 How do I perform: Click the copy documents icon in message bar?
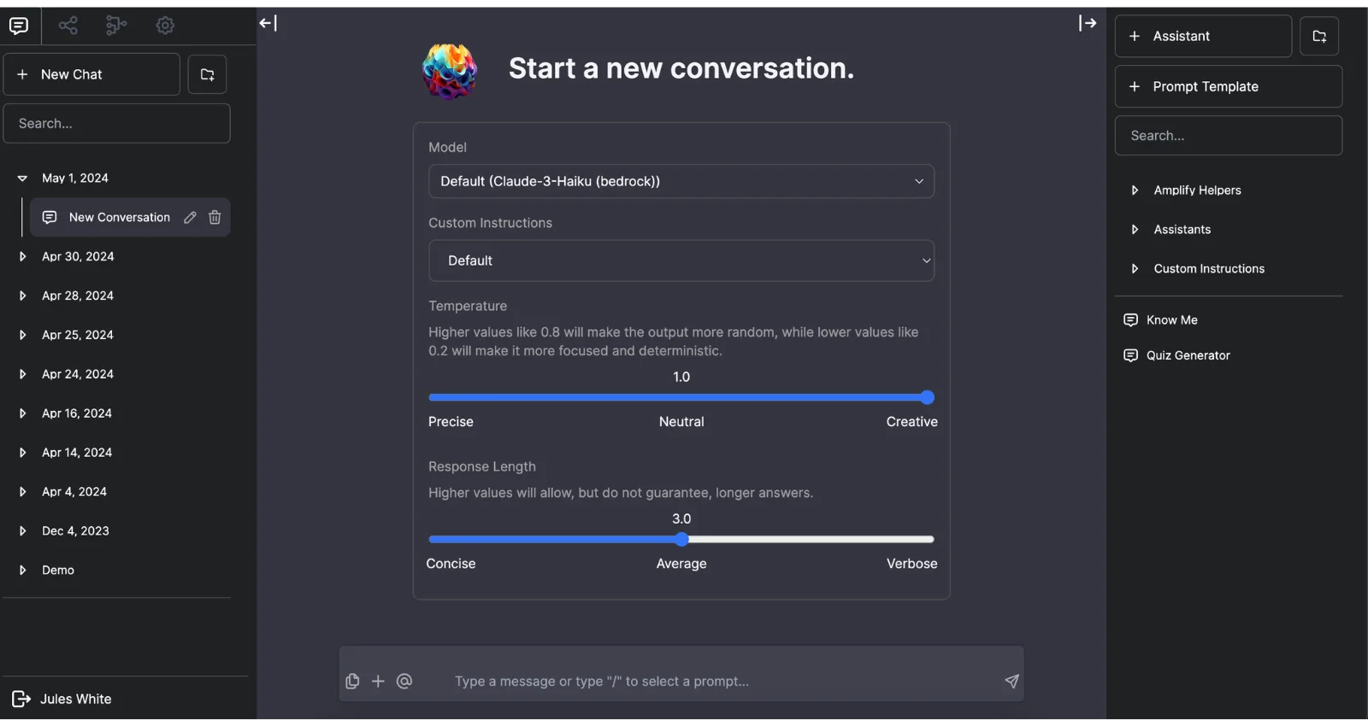(352, 682)
